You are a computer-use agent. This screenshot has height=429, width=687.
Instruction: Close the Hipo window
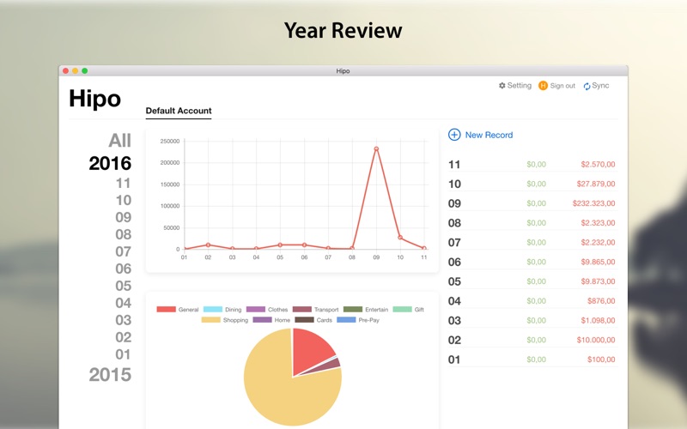point(66,71)
